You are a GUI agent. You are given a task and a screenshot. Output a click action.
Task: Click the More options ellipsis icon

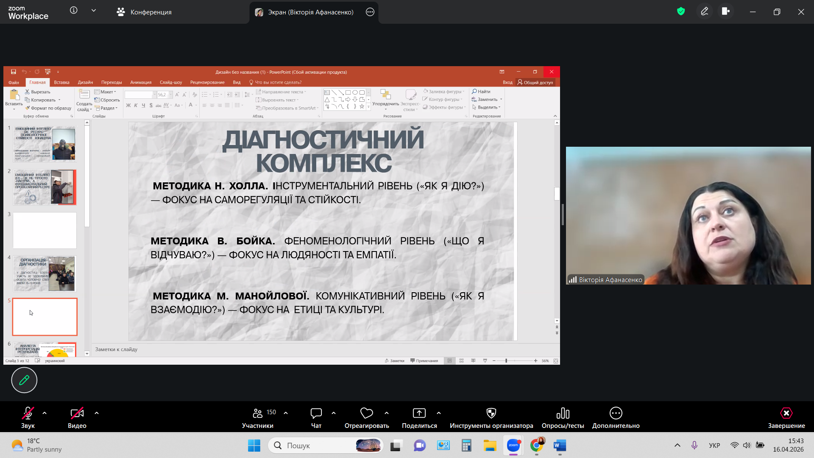click(616, 413)
